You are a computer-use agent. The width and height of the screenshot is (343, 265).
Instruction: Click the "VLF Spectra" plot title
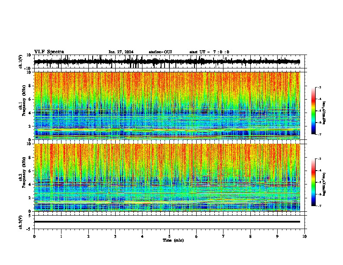pyautogui.click(x=49, y=52)
